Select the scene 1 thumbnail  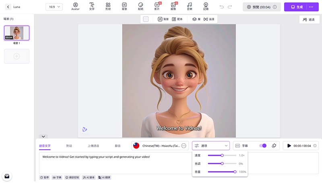pos(17,33)
